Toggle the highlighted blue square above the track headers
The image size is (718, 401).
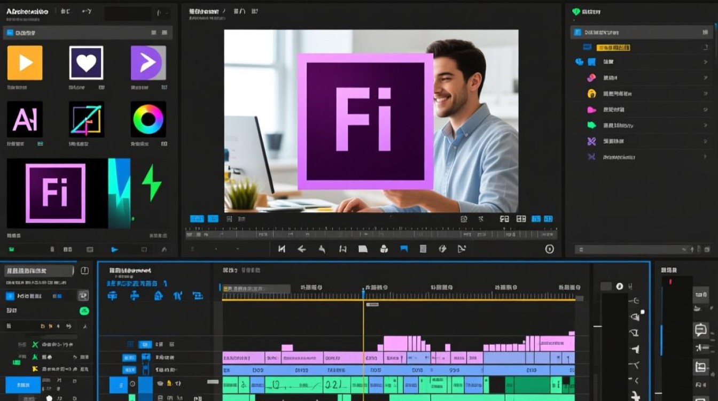pos(145,345)
